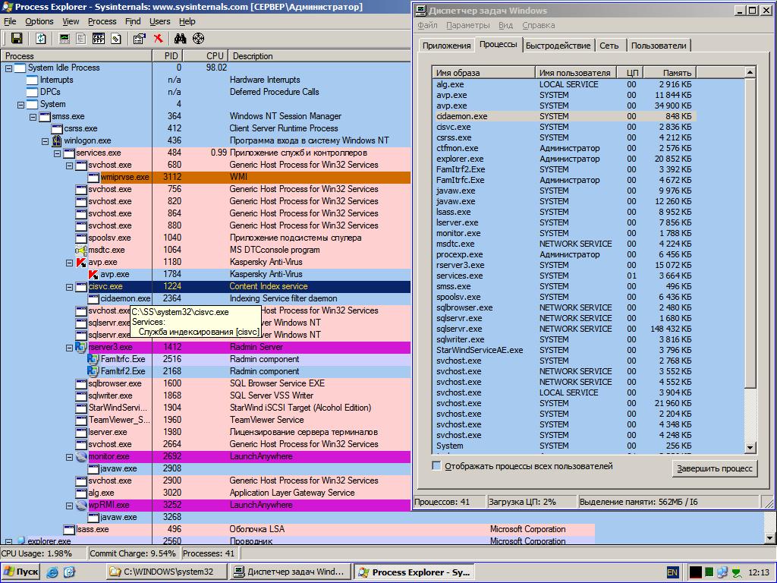The image size is (777, 583).
Task: Click the msdtc.exe process icon
Action: (81, 250)
